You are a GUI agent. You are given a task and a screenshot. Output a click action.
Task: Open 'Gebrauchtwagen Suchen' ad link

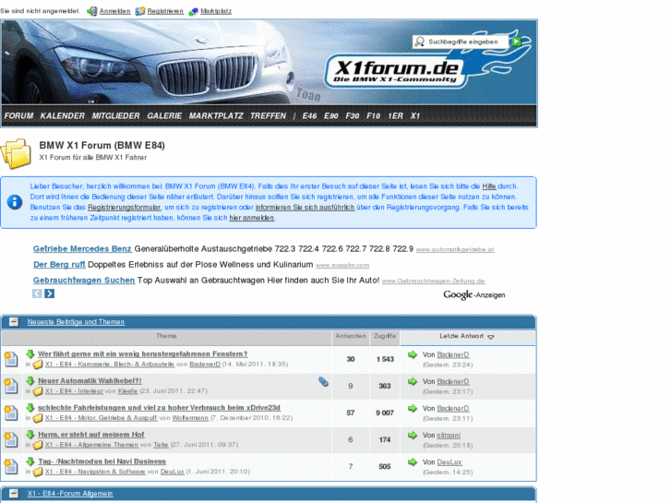coord(84,281)
